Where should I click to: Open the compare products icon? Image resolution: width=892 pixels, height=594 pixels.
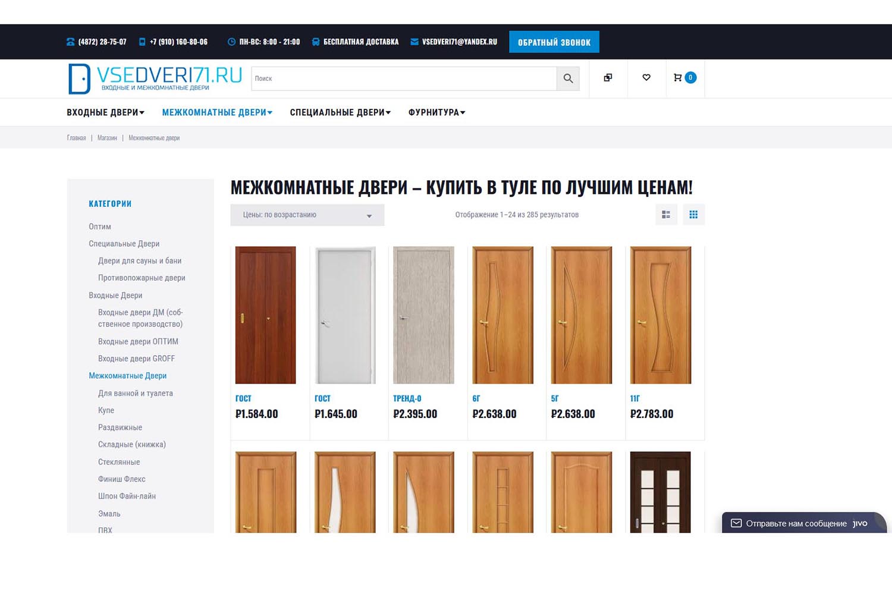(608, 77)
